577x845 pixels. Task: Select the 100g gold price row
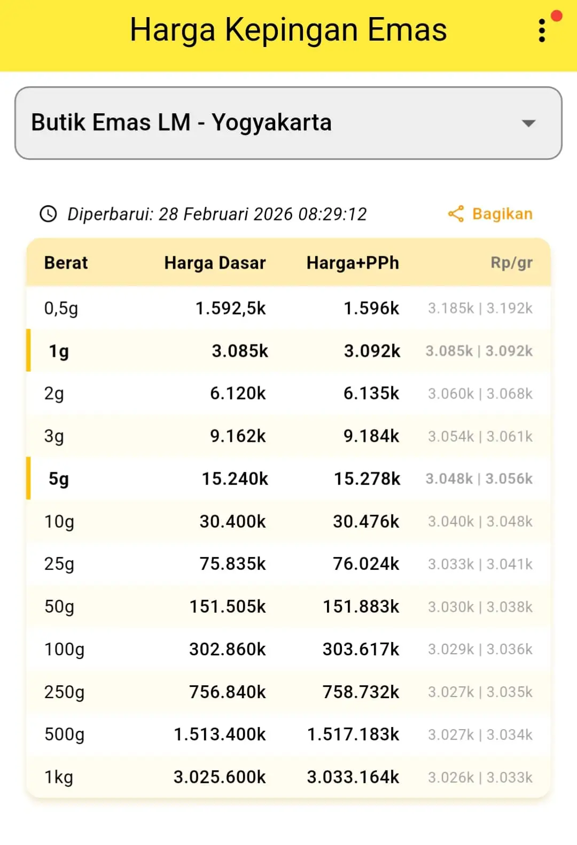point(288,650)
